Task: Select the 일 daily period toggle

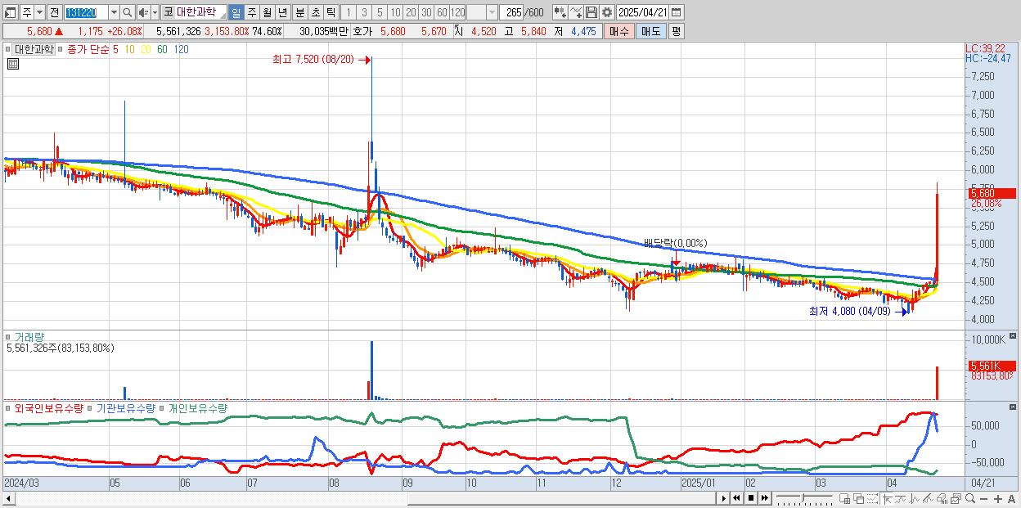Action: click(236, 12)
